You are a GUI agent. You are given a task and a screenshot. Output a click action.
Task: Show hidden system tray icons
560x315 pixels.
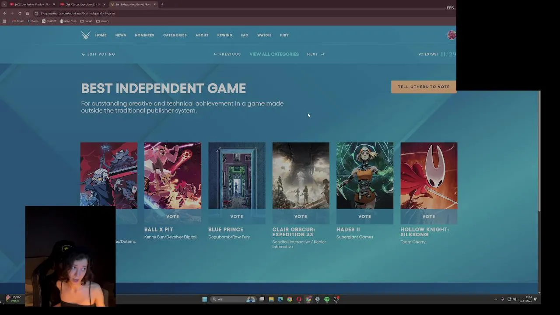(496, 299)
